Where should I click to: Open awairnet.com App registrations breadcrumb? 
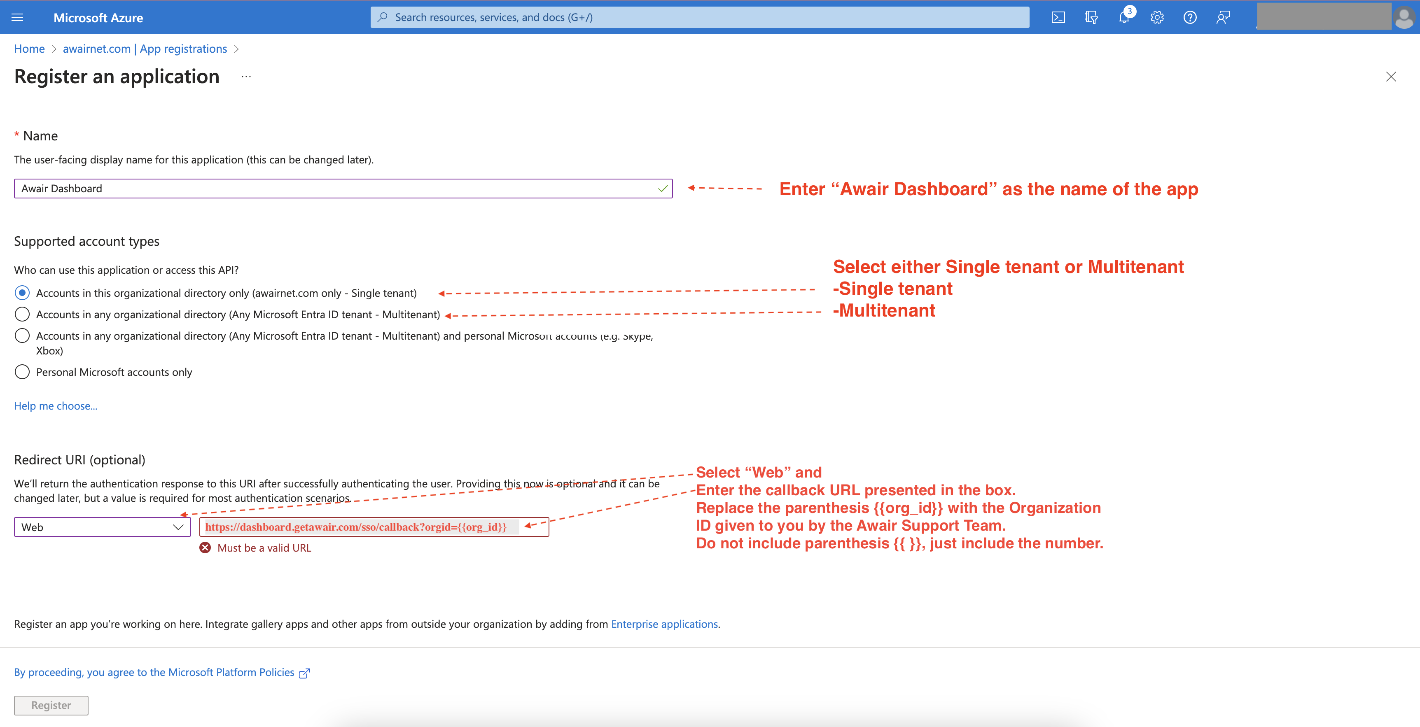click(145, 49)
